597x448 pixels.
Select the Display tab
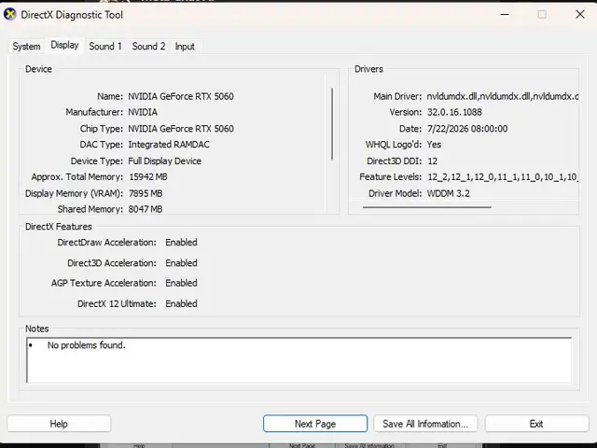tap(64, 46)
